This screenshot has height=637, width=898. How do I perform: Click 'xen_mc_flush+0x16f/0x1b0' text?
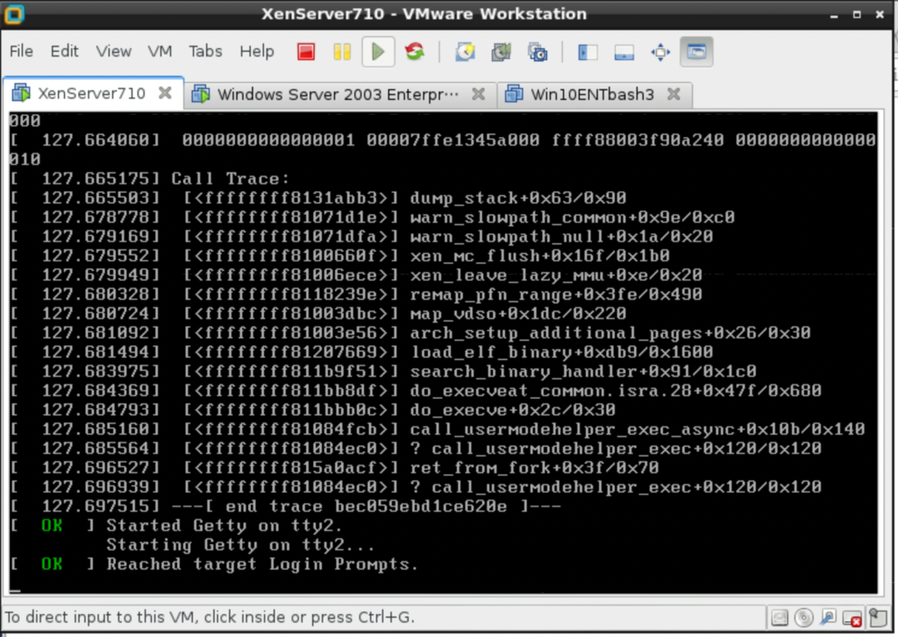539,256
